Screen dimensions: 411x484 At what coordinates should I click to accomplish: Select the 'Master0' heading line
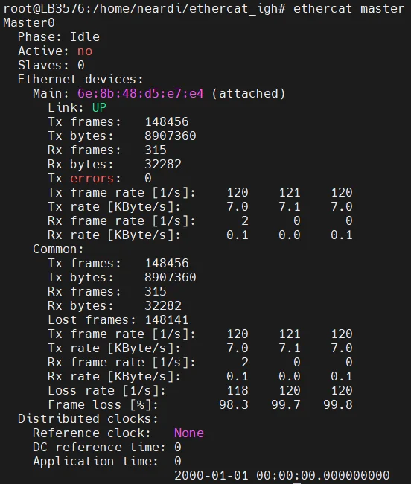point(29,23)
